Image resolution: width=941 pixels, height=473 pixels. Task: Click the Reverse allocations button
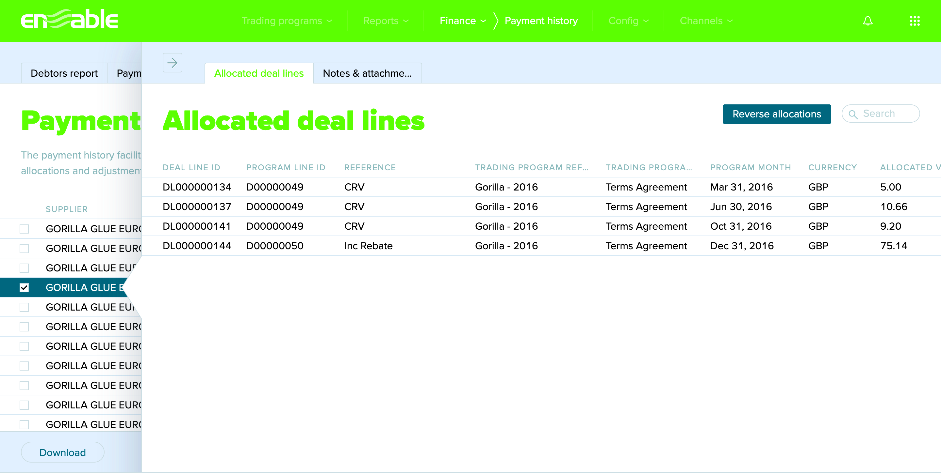click(776, 114)
